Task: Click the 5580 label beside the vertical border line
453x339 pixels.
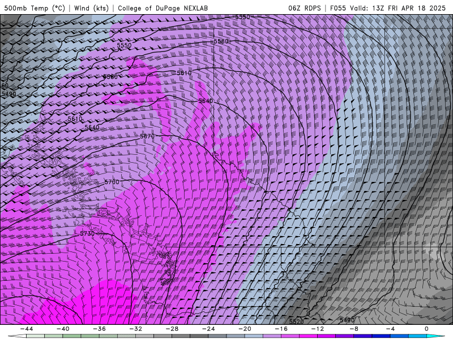Action: (x=221, y=41)
